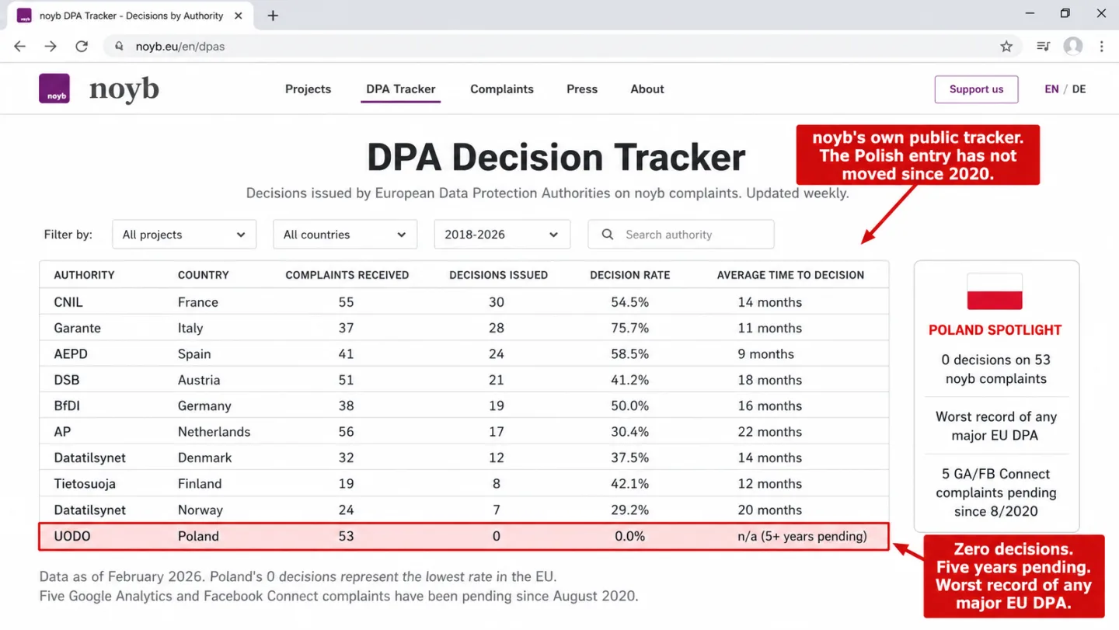
Task: Select the AEPD authority cell
Action: pos(71,354)
